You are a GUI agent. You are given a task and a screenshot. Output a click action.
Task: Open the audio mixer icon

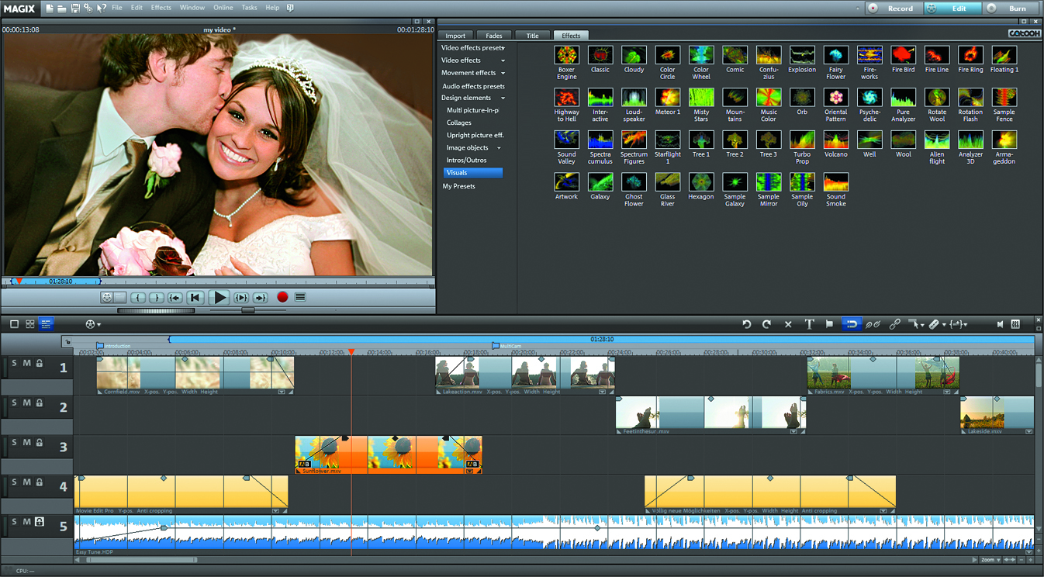click(1015, 324)
